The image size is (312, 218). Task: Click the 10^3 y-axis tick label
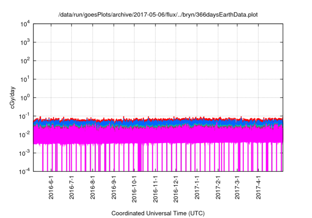tap(25, 42)
